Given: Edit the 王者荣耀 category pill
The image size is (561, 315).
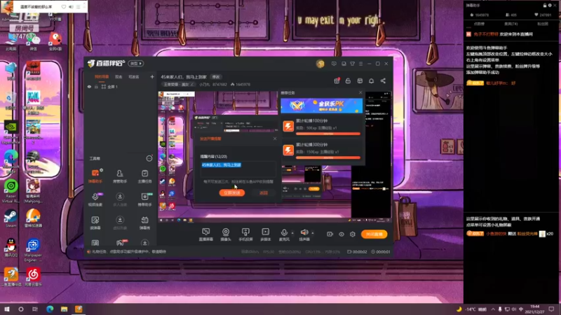Looking at the screenshot, I should tap(179, 85).
